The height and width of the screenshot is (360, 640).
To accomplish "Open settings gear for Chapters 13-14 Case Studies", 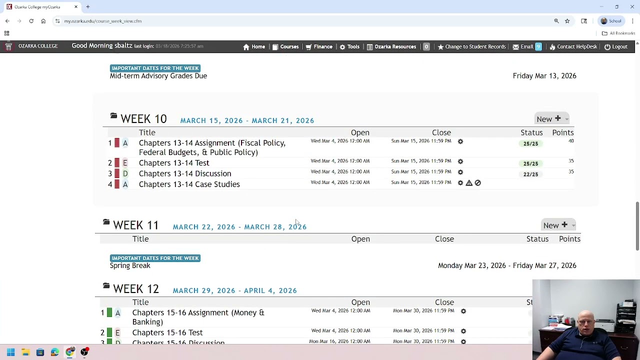I will 460,183.
